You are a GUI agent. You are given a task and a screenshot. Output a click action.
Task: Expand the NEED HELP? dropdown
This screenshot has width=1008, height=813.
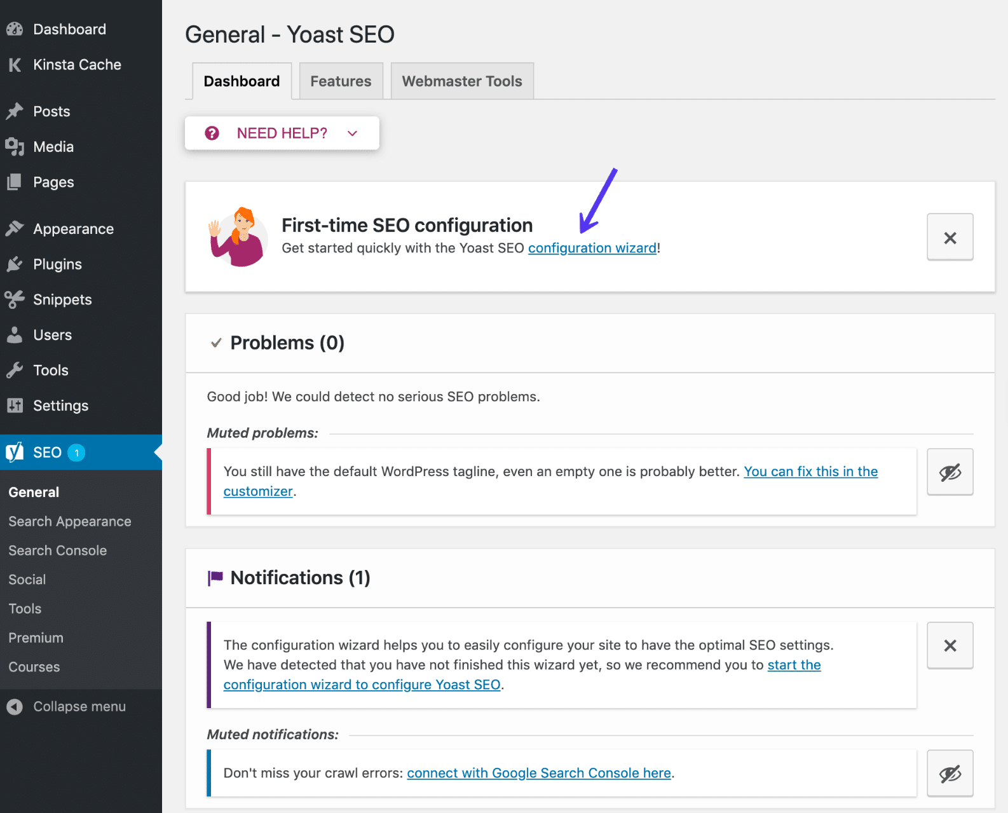click(x=282, y=133)
